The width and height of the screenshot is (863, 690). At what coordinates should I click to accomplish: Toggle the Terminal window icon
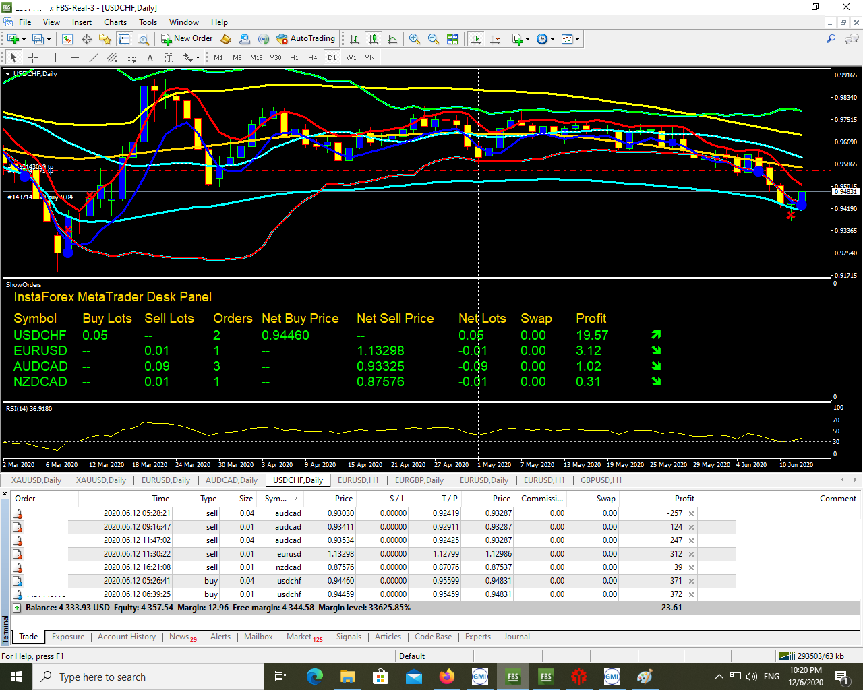tap(124, 39)
